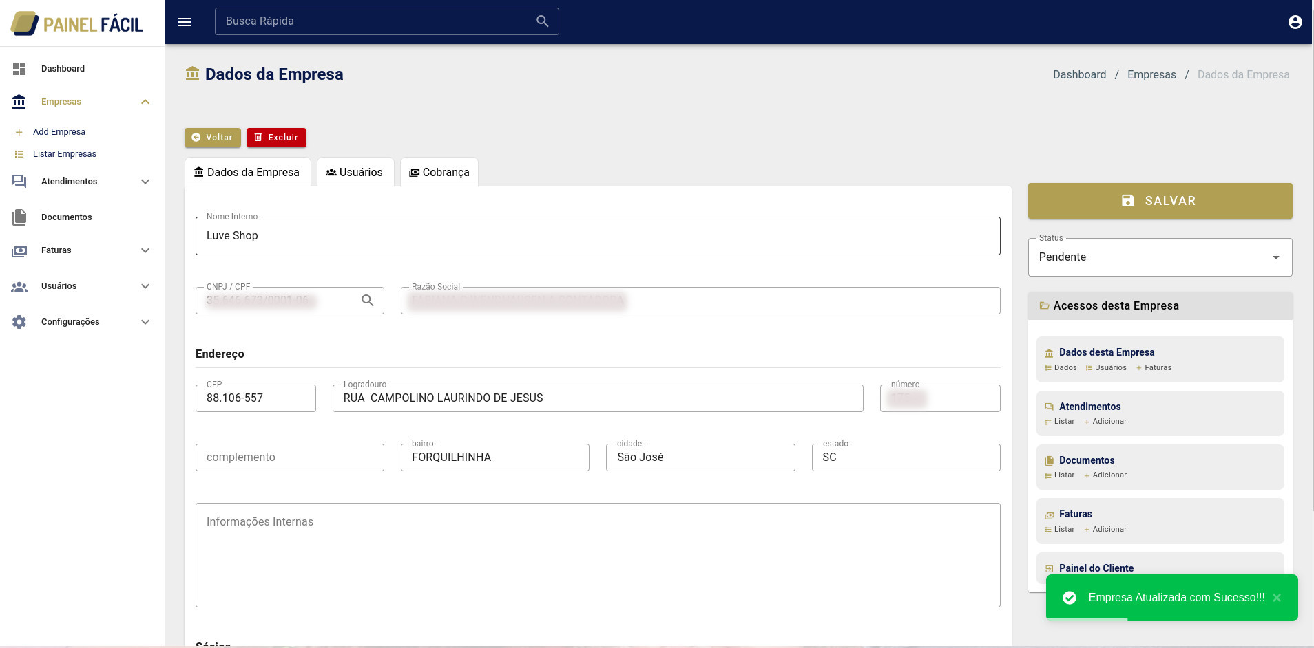This screenshot has height=648, width=1314.
Task: Click the Configurações gear icon in sidebar
Action: pos(19,322)
